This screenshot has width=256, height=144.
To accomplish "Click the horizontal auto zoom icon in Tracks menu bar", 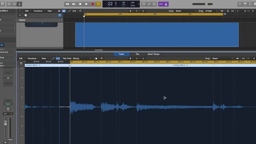I will 232,11.
